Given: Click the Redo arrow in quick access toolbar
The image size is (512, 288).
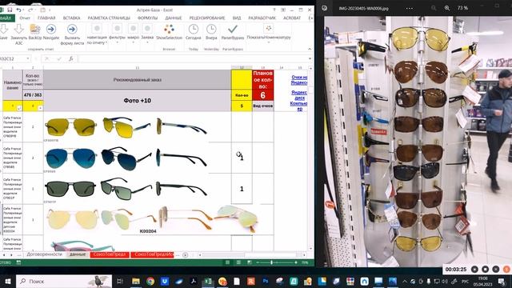Looking at the screenshot, I should tap(30, 10).
